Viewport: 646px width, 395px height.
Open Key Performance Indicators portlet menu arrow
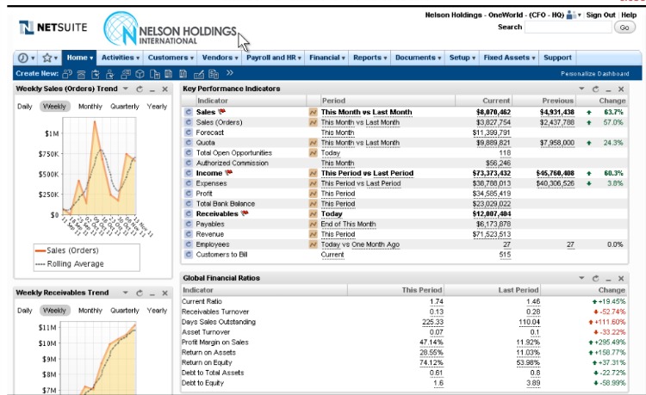click(x=581, y=89)
